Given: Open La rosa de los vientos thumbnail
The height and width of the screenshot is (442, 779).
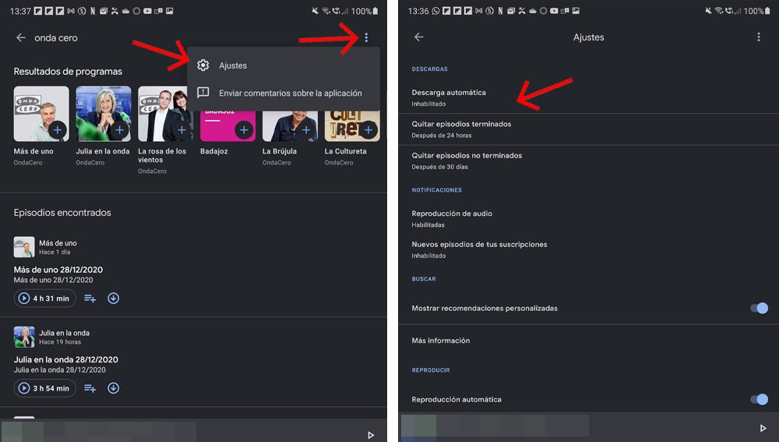Looking at the screenshot, I should tap(165, 114).
